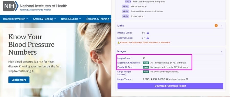Click the high blood pressure description paragraph

[34, 66]
